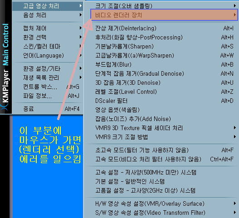Viewport: 239px width, 218px height.
Task: Expand arrow beside 비디오 렌더러 장치
Action: click(235, 15)
